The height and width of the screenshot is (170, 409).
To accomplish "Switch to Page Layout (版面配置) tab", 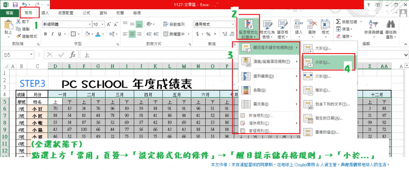I will 66,13.
